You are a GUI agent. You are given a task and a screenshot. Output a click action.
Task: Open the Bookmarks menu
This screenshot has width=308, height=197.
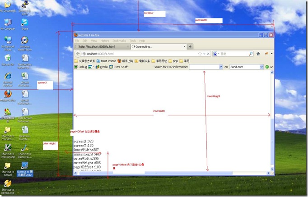click(119, 41)
